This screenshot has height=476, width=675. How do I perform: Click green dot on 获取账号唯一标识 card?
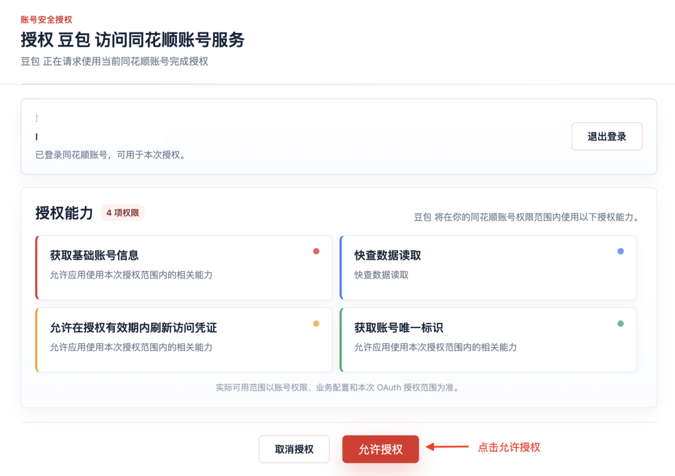point(621,324)
